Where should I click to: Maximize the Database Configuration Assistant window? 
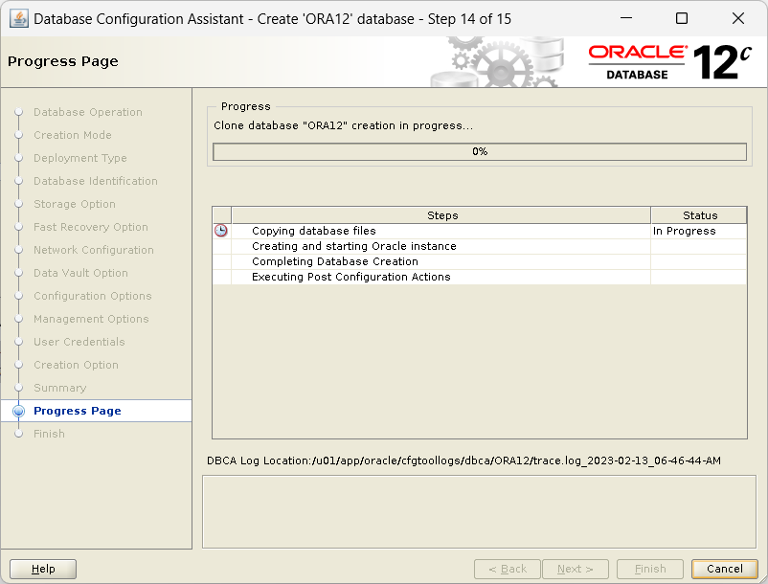pos(681,18)
